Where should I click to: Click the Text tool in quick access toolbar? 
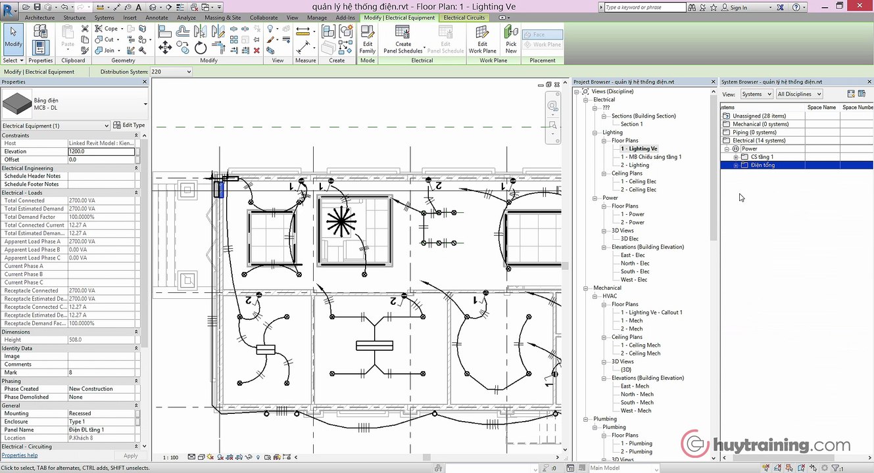[x=137, y=7]
